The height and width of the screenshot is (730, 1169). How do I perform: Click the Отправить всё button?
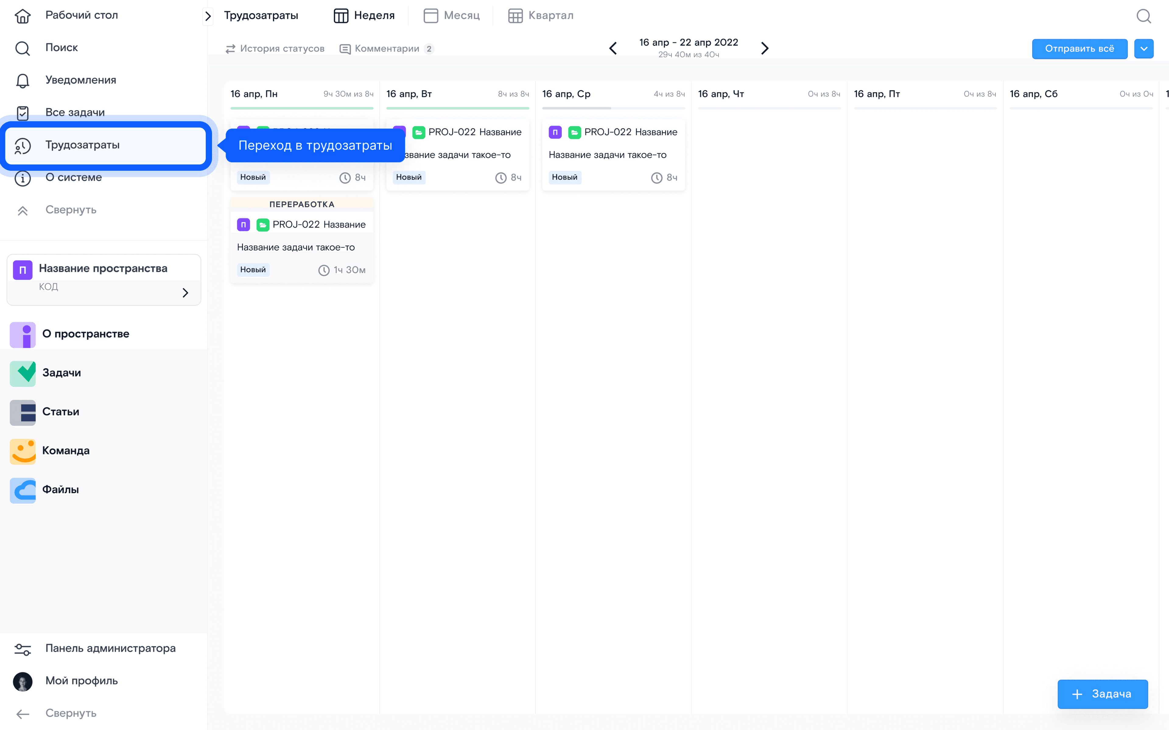pos(1079,49)
